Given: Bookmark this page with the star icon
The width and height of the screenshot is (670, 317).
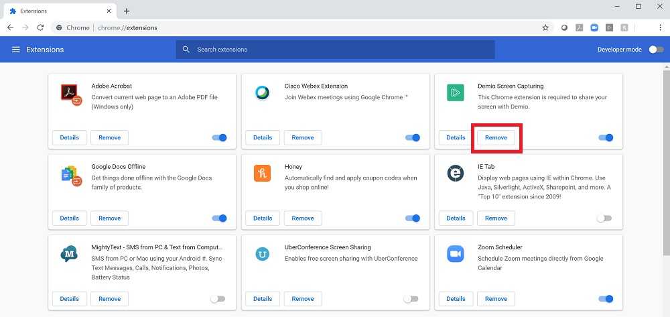Looking at the screenshot, I should tap(545, 27).
